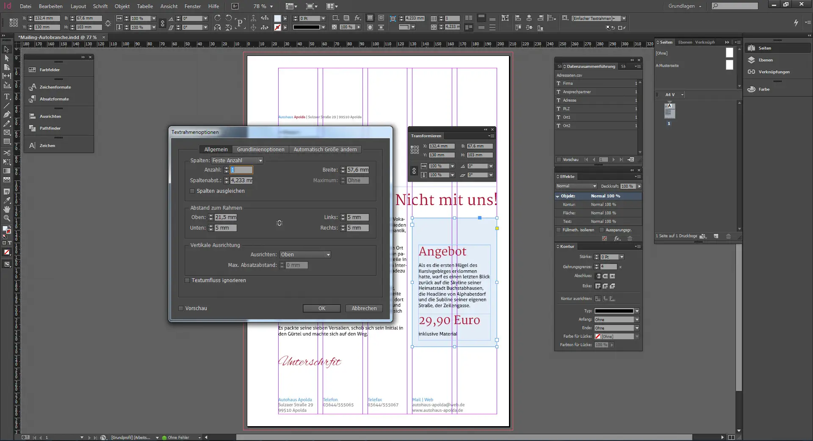This screenshot has height=441, width=813.
Task: Click the OK button
Action: (x=321, y=308)
